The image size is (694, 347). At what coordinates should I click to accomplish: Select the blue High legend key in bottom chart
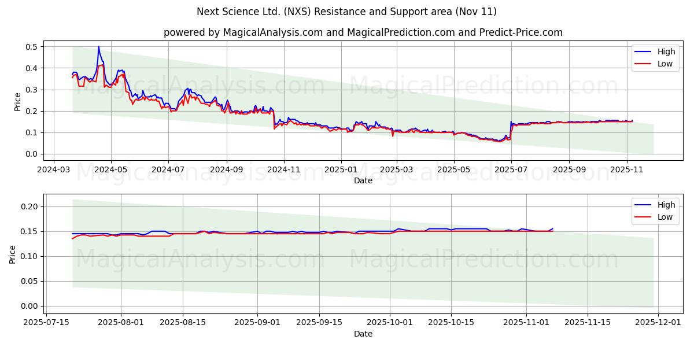click(644, 205)
